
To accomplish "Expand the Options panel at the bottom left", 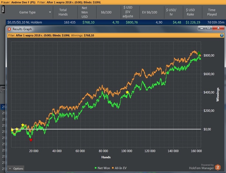I will [x=16, y=168].
